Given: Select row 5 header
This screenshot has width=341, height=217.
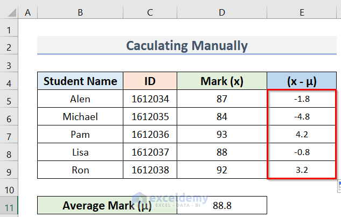Looking at the screenshot, I should (9, 99).
